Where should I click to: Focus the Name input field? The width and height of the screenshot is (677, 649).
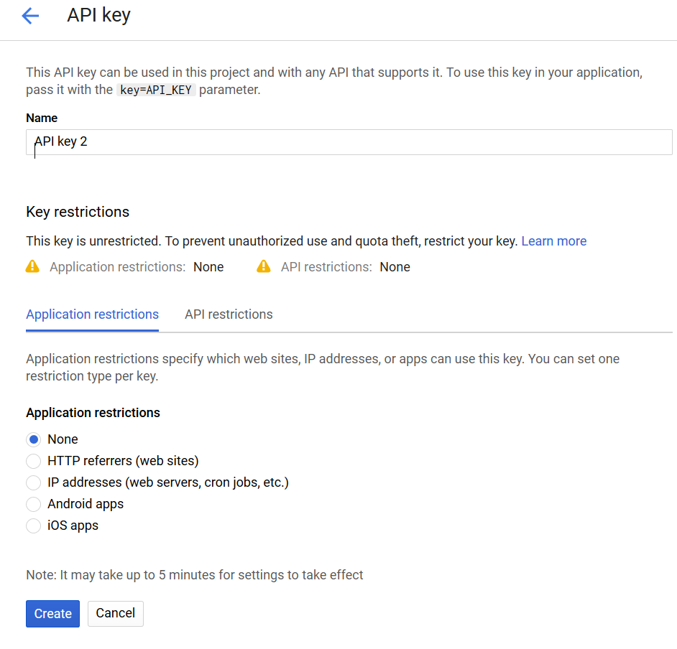coord(349,142)
